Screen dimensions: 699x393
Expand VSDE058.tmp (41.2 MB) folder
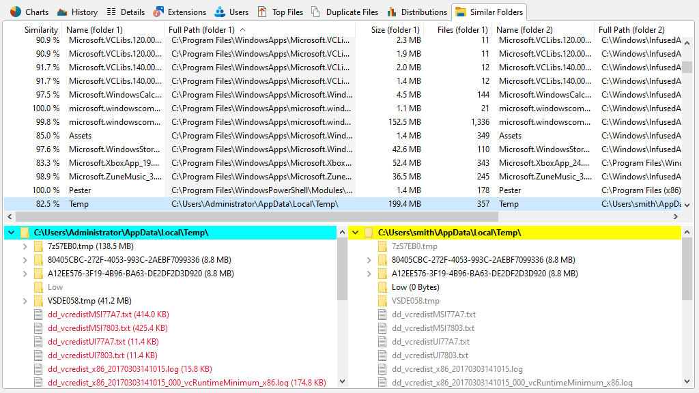click(25, 301)
